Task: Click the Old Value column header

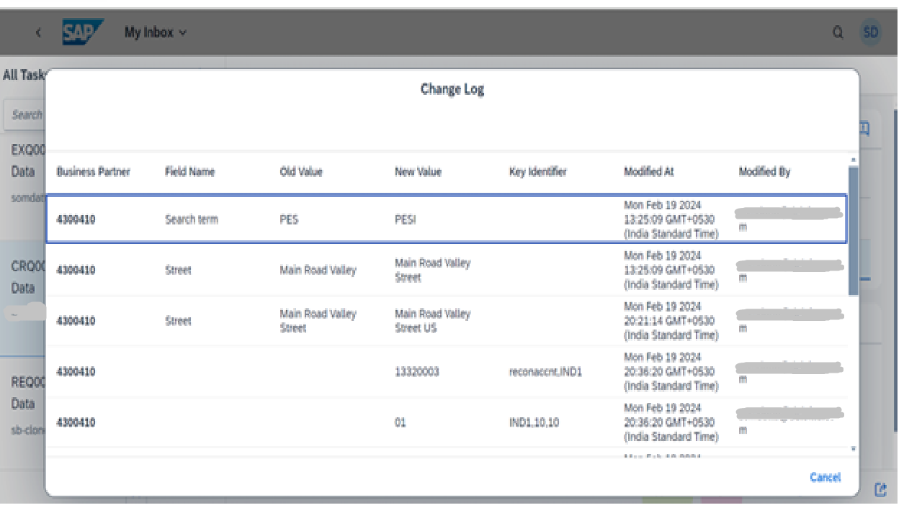Action: (x=301, y=172)
